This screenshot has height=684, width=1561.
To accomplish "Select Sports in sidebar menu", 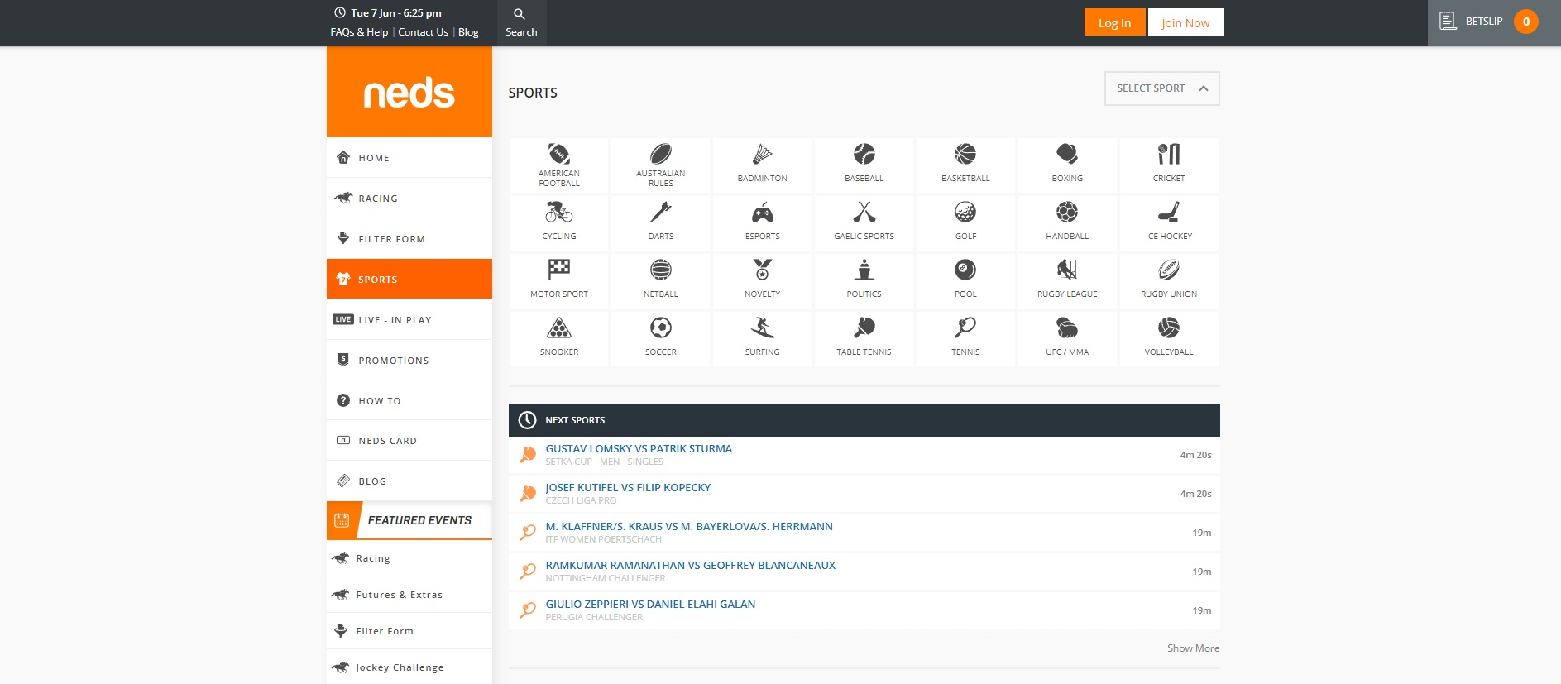I will (409, 279).
